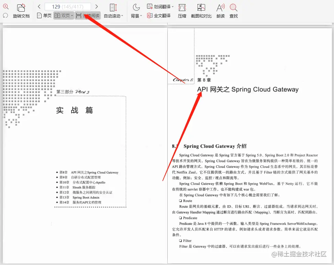This screenshot has height=265, width=334.
Task: Open the 背景 background dropdown
Action: point(141,16)
